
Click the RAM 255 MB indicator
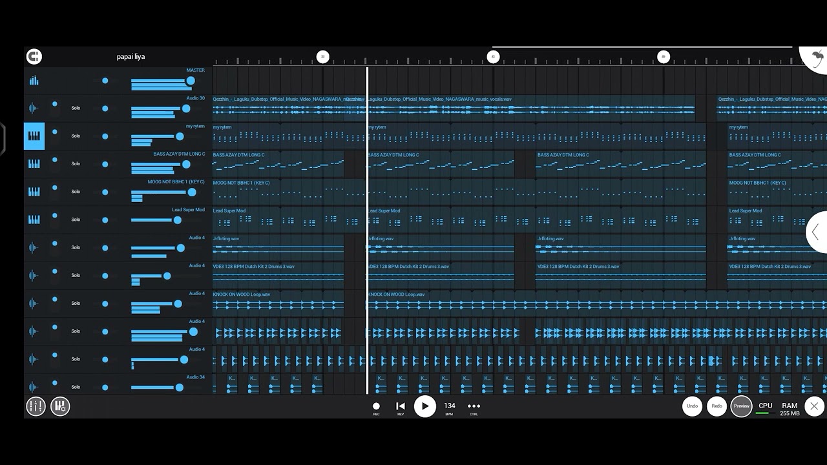[790, 409]
